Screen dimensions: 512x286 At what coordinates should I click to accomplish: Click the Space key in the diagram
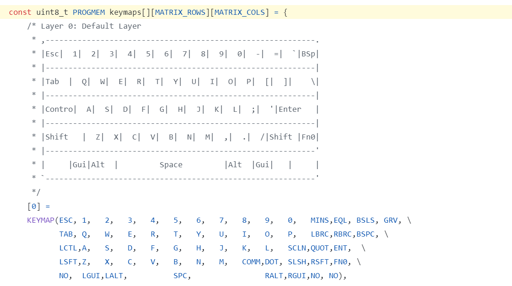(x=171, y=165)
